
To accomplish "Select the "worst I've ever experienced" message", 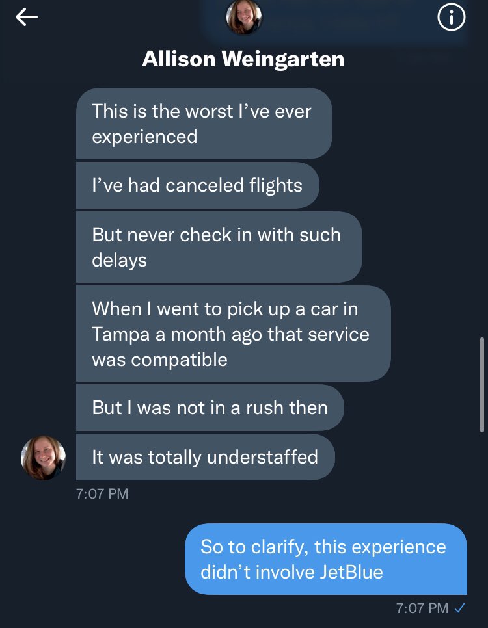I will coord(204,124).
